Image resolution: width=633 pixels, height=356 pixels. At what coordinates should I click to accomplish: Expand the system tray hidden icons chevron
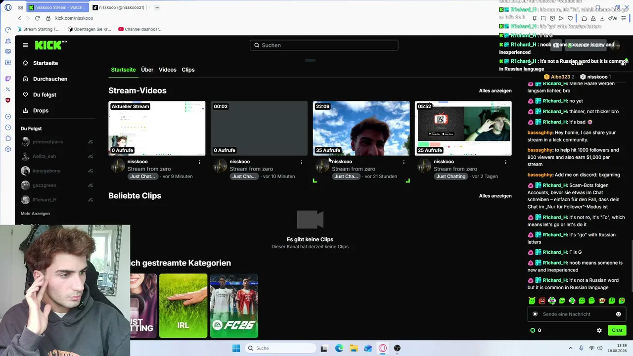(570, 348)
